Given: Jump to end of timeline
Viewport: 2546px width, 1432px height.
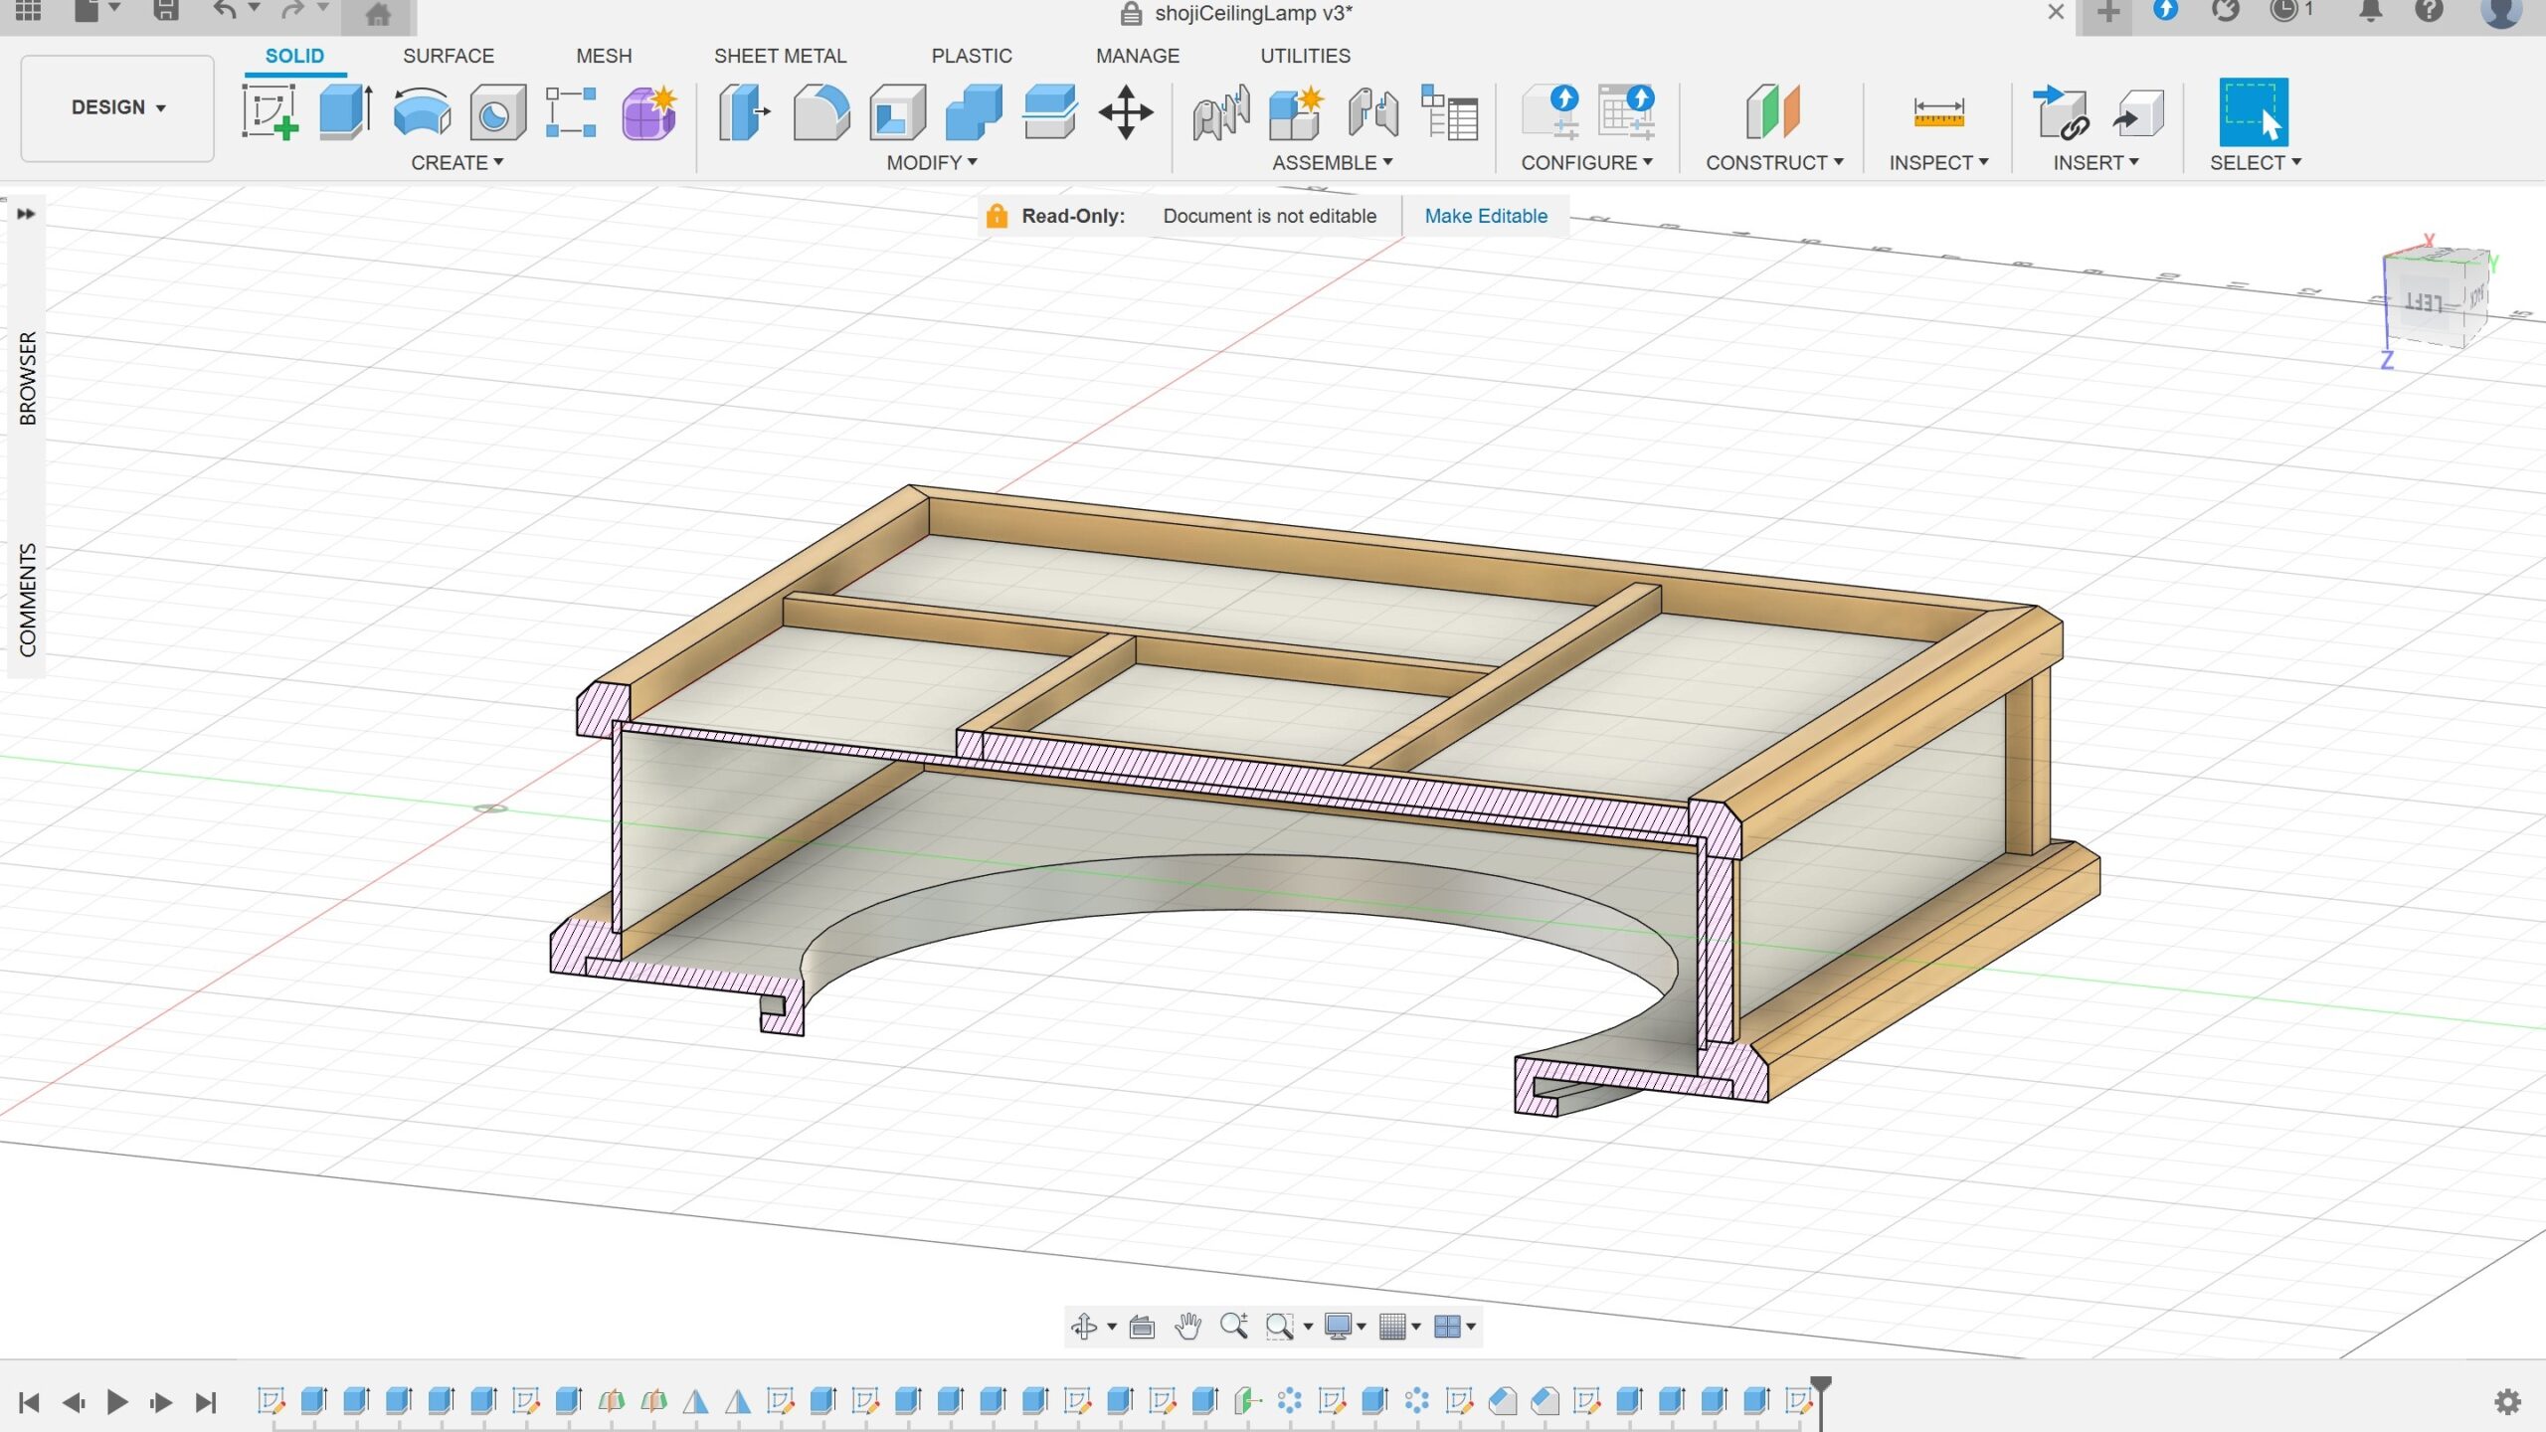Looking at the screenshot, I should coord(204,1403).
